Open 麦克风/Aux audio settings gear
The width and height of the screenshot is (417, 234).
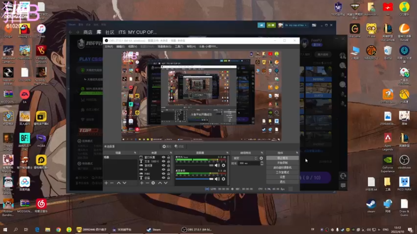[224, 165]
